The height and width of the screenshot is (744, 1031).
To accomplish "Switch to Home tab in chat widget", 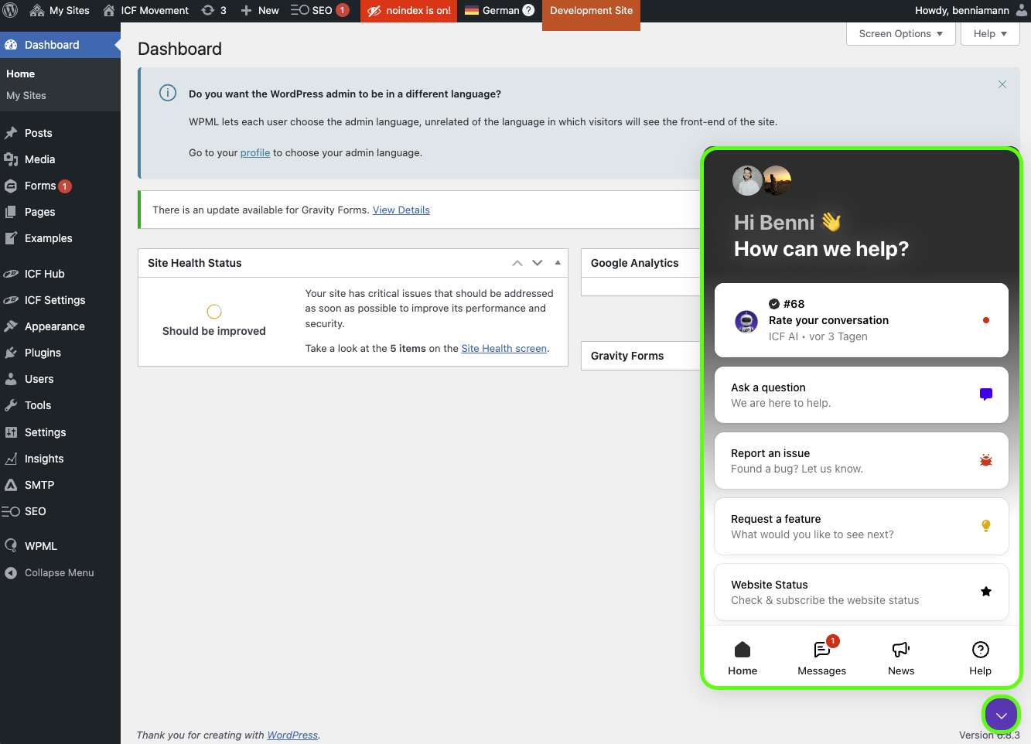I will click(x=743, y=658).
